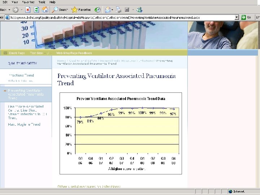Expand the address bar dropdown

pos(237,17)
